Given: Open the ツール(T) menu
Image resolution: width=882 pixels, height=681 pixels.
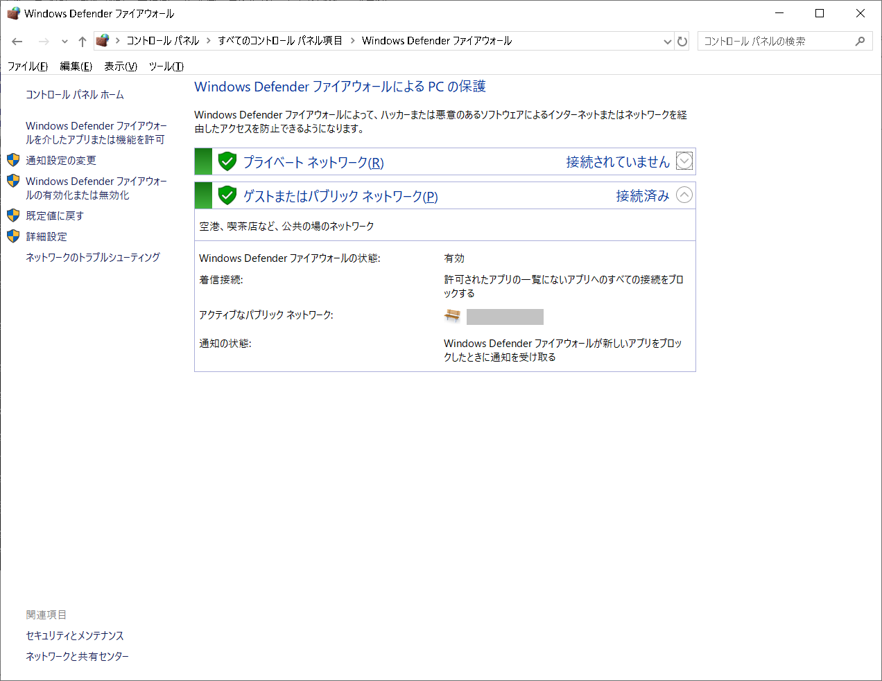Looking at the screenshot, I should pos(166,67).
